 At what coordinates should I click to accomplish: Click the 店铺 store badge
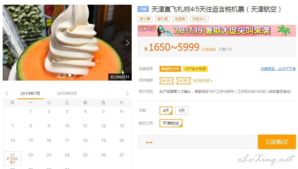tap(143, 9)
